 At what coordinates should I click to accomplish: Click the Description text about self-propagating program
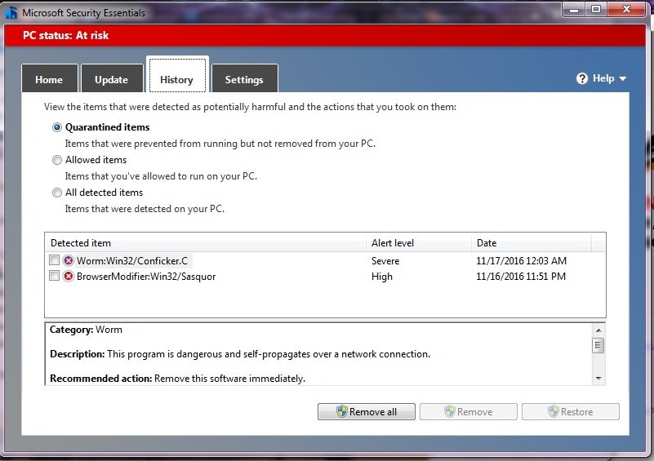click(x=240, y=354)
